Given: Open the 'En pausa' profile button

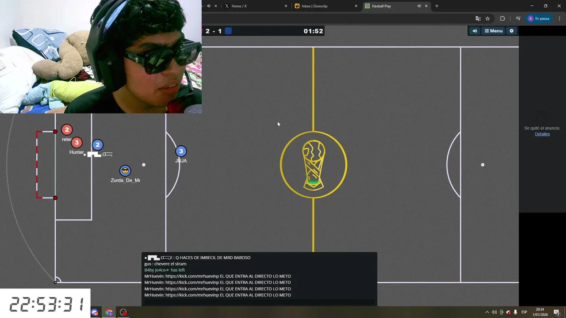Looking at the screenshot, I should (539, 19).
